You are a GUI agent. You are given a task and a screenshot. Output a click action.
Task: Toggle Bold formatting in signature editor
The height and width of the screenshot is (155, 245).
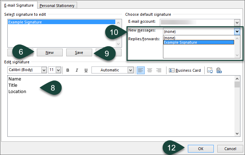(x=68, y=70)
